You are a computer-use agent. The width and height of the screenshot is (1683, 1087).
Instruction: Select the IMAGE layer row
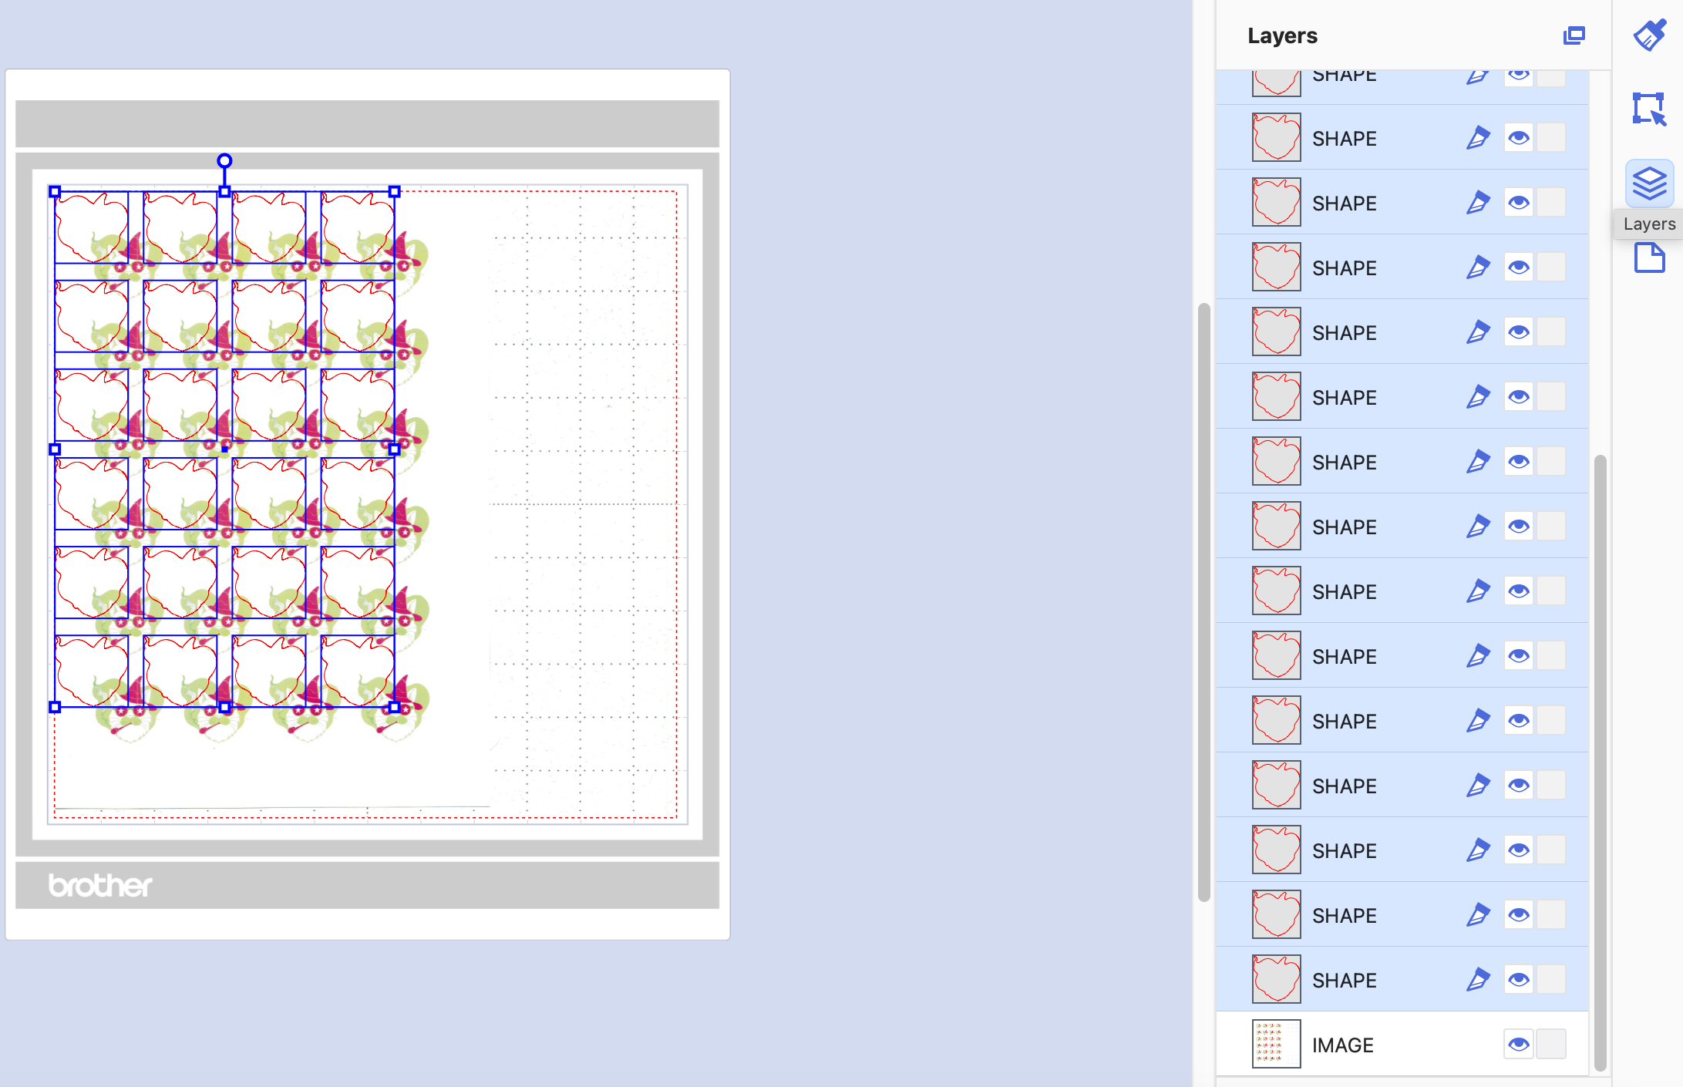coord(1402,1045)
